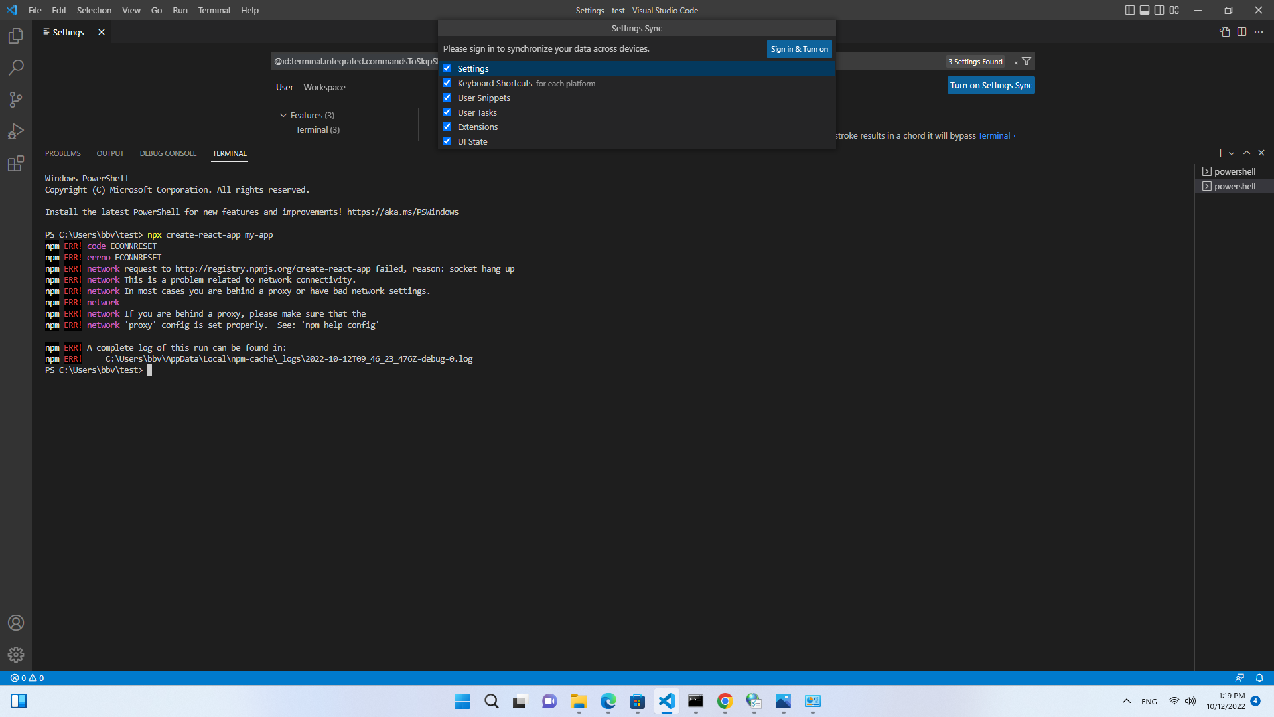Open the settings filter funnel
The width and height of the screenshot is (1274, 717).
[1026, 61]
